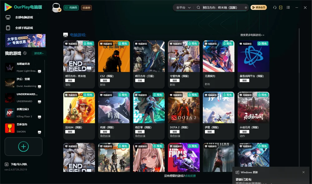Open the CS2 (国服) game card

point(114,64)
